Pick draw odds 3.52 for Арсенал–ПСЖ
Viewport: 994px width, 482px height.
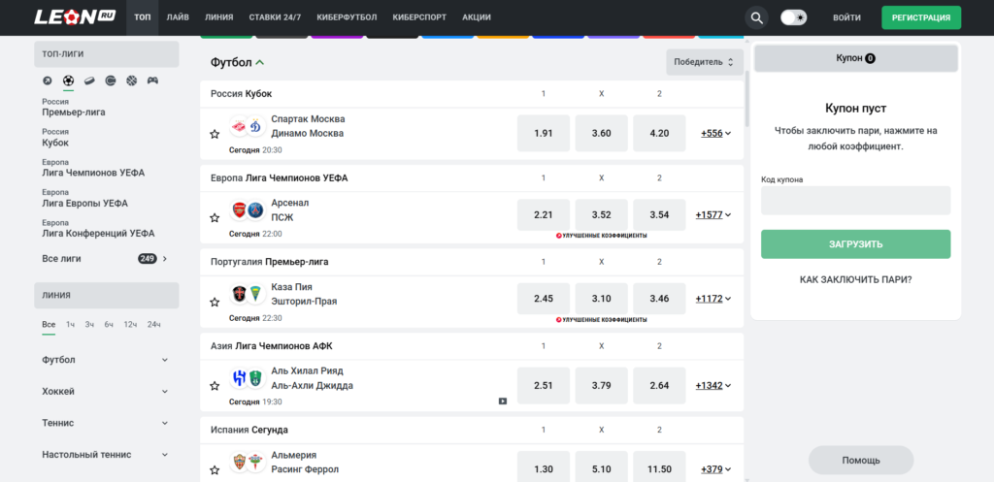coord(602,214)
